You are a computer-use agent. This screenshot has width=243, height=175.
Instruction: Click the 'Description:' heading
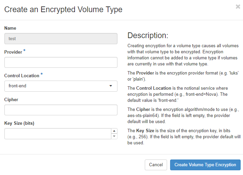(x=147, y=36)
